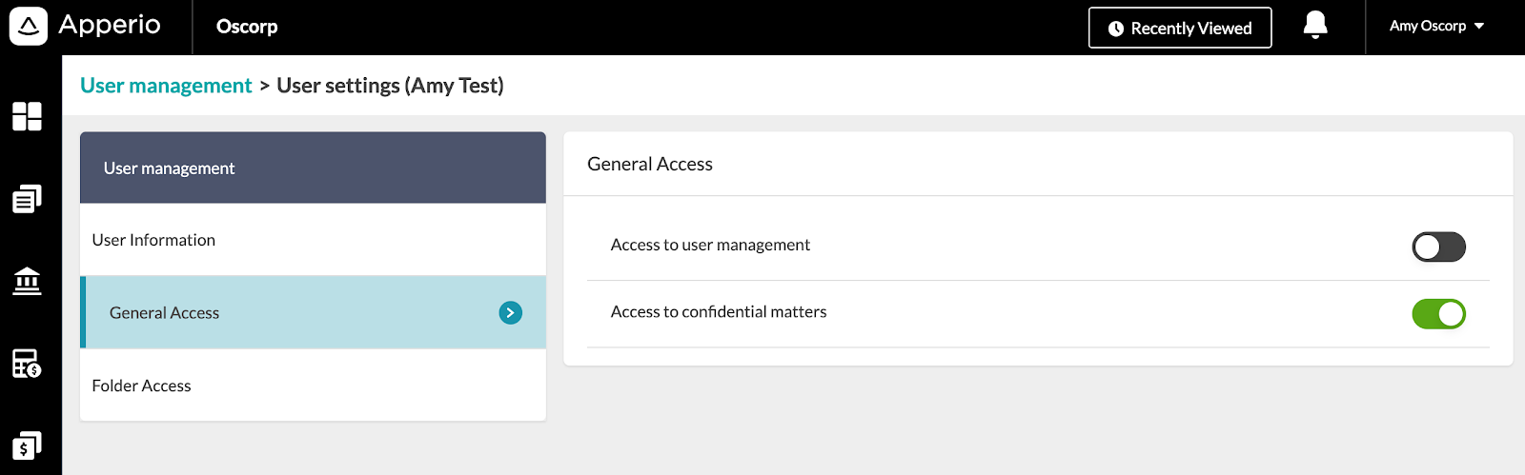The height and width of the screenshot is (475, 1525).
Task: Click the clock icon in Recently Viewed
Action: click(x=1116, y=29)
